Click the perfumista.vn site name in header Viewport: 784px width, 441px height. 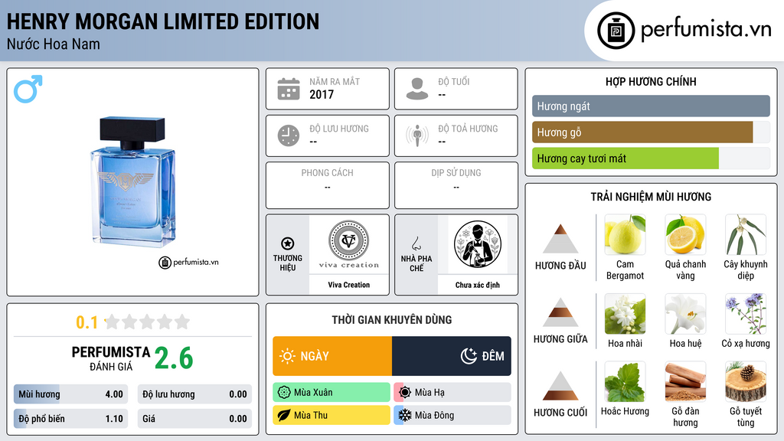706,30
